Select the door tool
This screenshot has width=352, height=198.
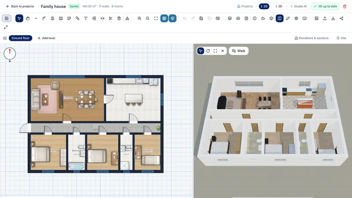click(52, 18)
